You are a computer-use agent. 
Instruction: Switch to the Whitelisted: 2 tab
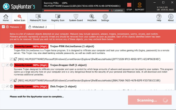pos(40,27)
